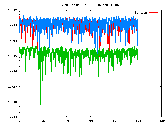Click the 20 x-axis tick label
Screen dimensions: 166x124
44,121
